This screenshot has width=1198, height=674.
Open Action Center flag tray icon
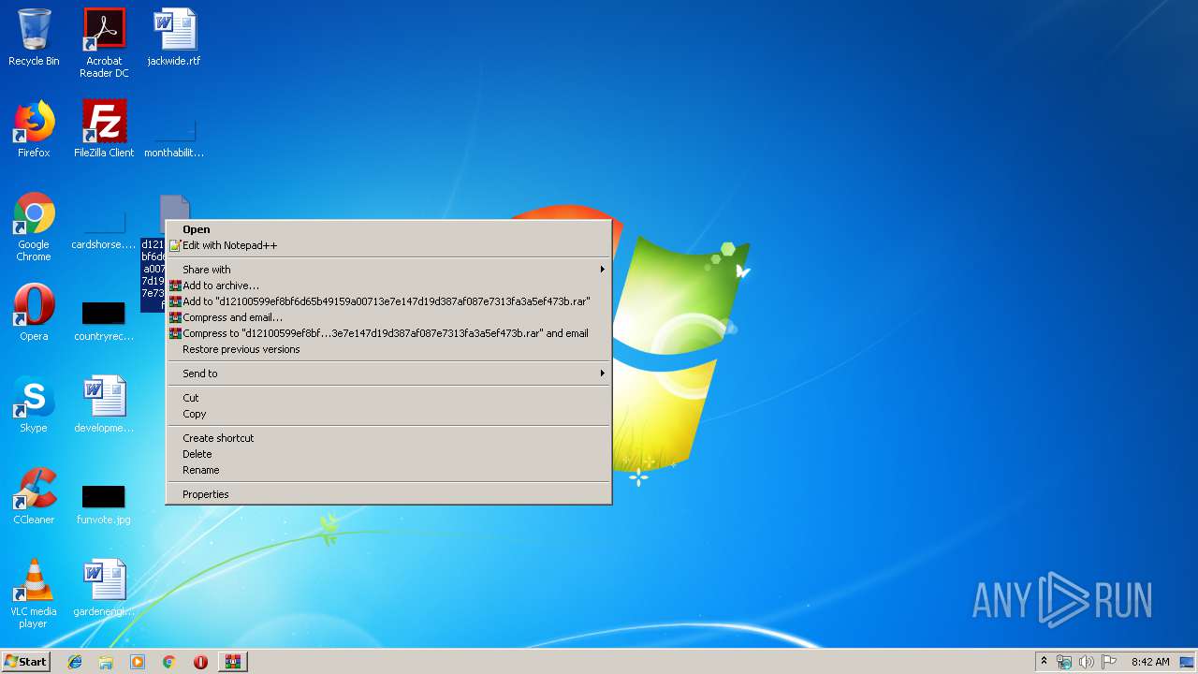tap(1109, 662)
